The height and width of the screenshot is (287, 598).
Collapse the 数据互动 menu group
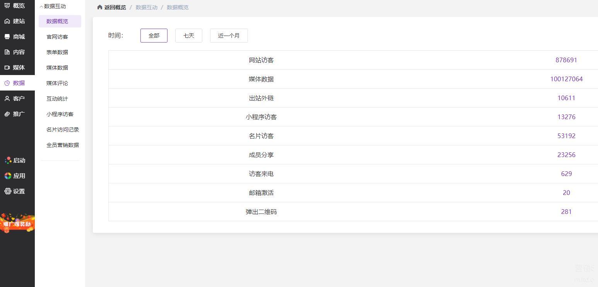[x=53, y=7]
